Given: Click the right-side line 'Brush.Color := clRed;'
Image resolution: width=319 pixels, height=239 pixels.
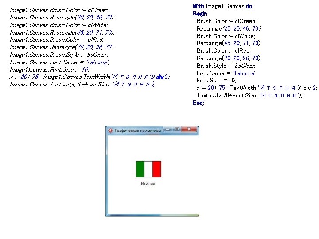Looking at the screenshot, I should pyautogui.click(x=224, y=50).
